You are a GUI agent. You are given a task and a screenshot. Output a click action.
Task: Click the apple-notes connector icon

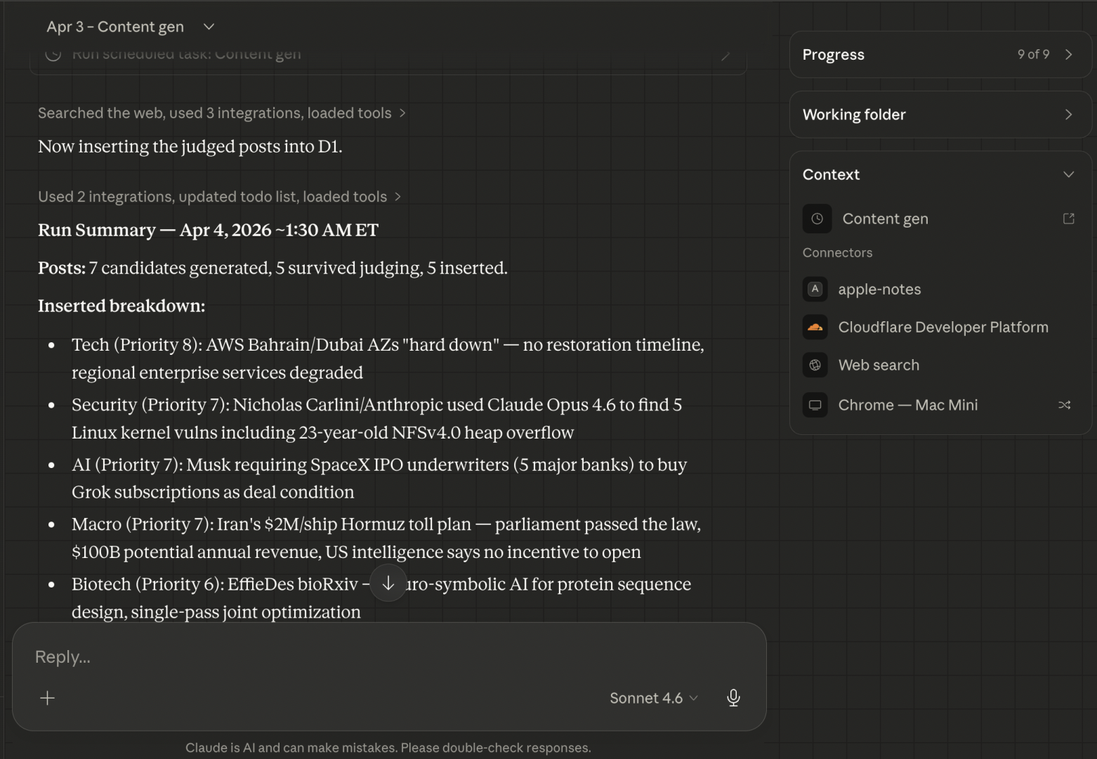815,289
